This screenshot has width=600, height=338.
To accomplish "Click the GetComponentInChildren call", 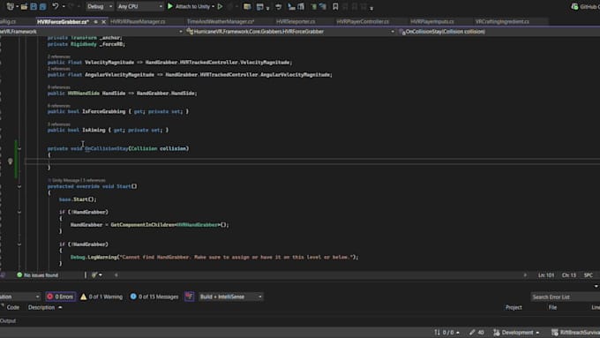I will 143,225.
